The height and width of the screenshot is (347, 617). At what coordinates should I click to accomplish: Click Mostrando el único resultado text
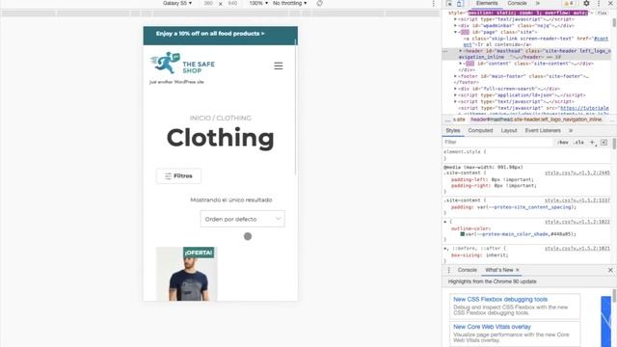pos(231,200)
